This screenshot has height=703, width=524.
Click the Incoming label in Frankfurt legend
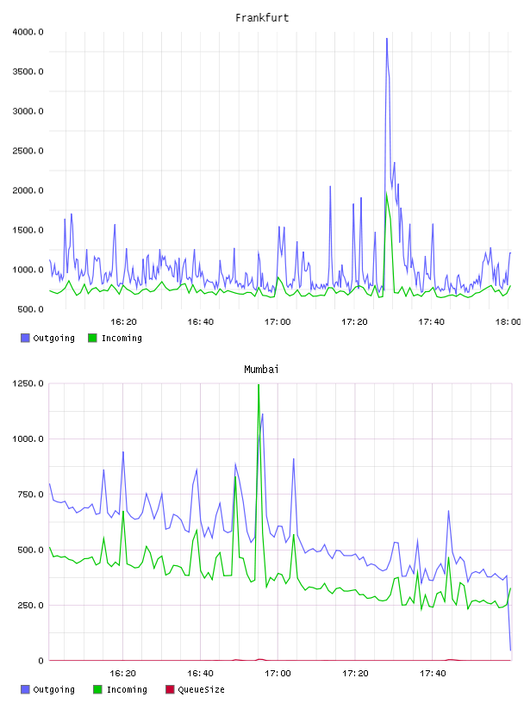[x=122, y=339]
